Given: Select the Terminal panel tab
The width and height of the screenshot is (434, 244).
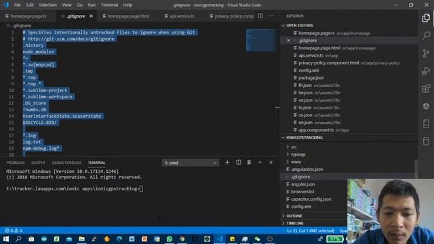Looking at the screenshot, I should [96, 163].
